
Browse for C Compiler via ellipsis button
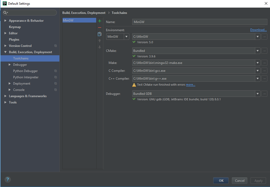click(264, 71)
